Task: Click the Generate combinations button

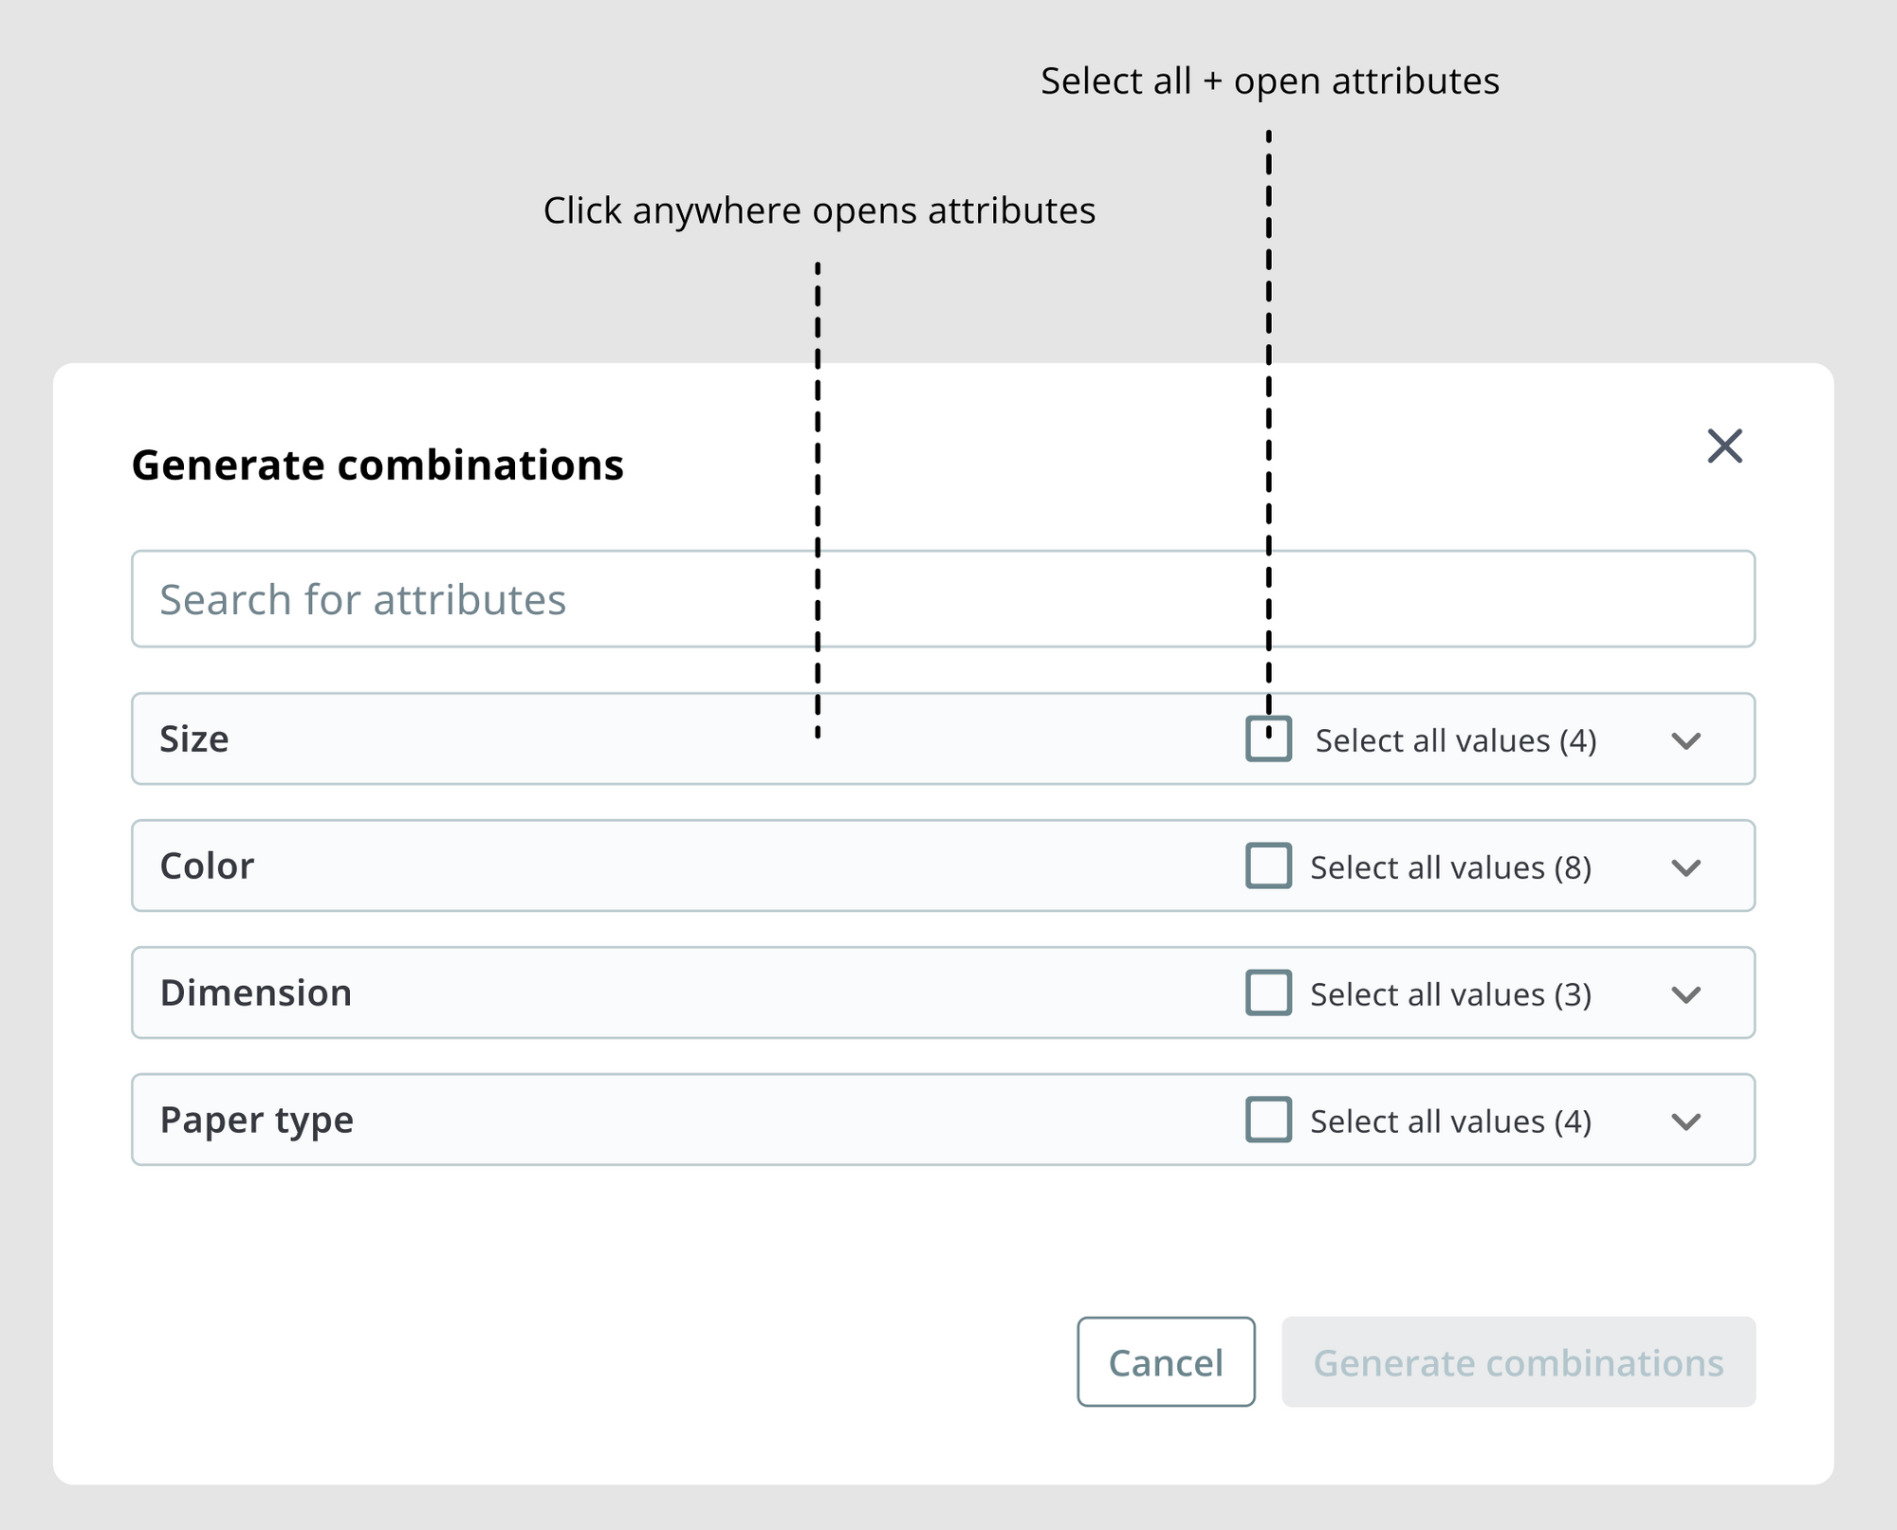Action: (x=1518, y=1362)
